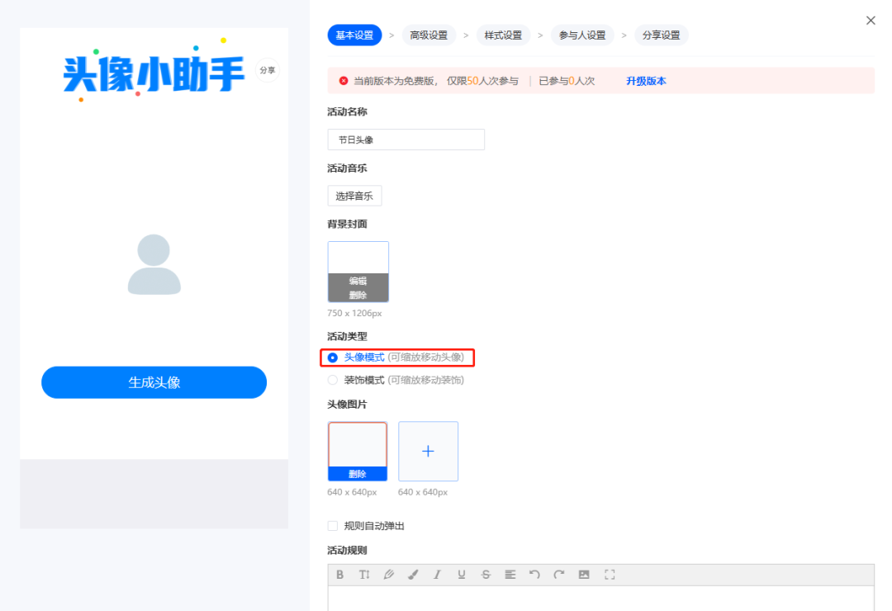This screenshot has width=892, height=611.
Task: Delete the first avatar image
Action: [358, 474]
